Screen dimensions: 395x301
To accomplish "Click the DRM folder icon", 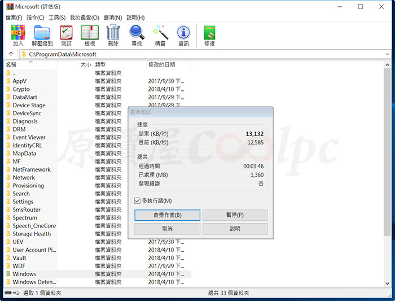I will [8, 129].
